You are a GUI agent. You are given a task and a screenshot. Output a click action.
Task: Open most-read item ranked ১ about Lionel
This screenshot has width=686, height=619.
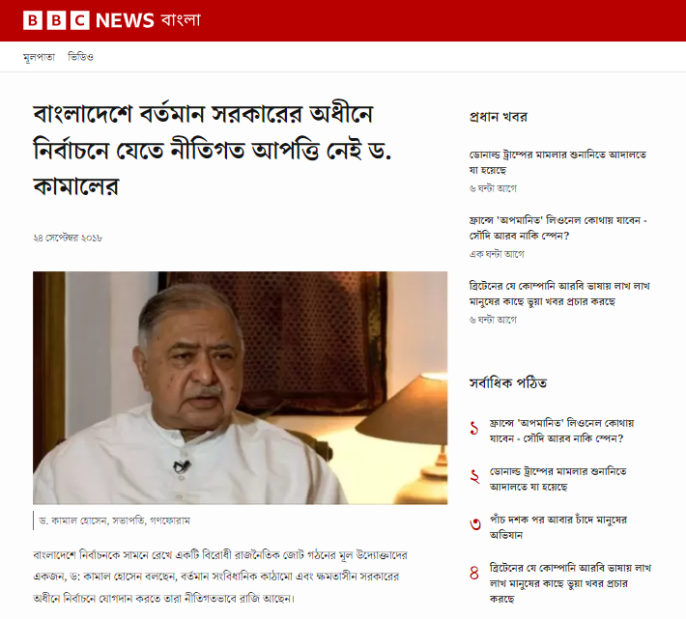(x=561, y=431)
